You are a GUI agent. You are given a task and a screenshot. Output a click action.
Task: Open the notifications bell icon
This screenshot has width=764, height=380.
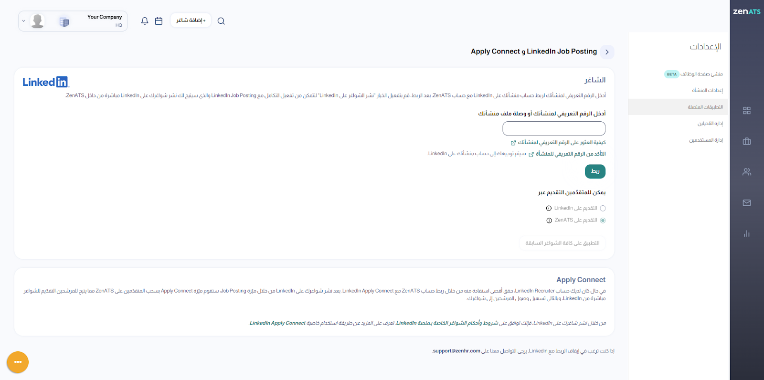pos(145,21)
